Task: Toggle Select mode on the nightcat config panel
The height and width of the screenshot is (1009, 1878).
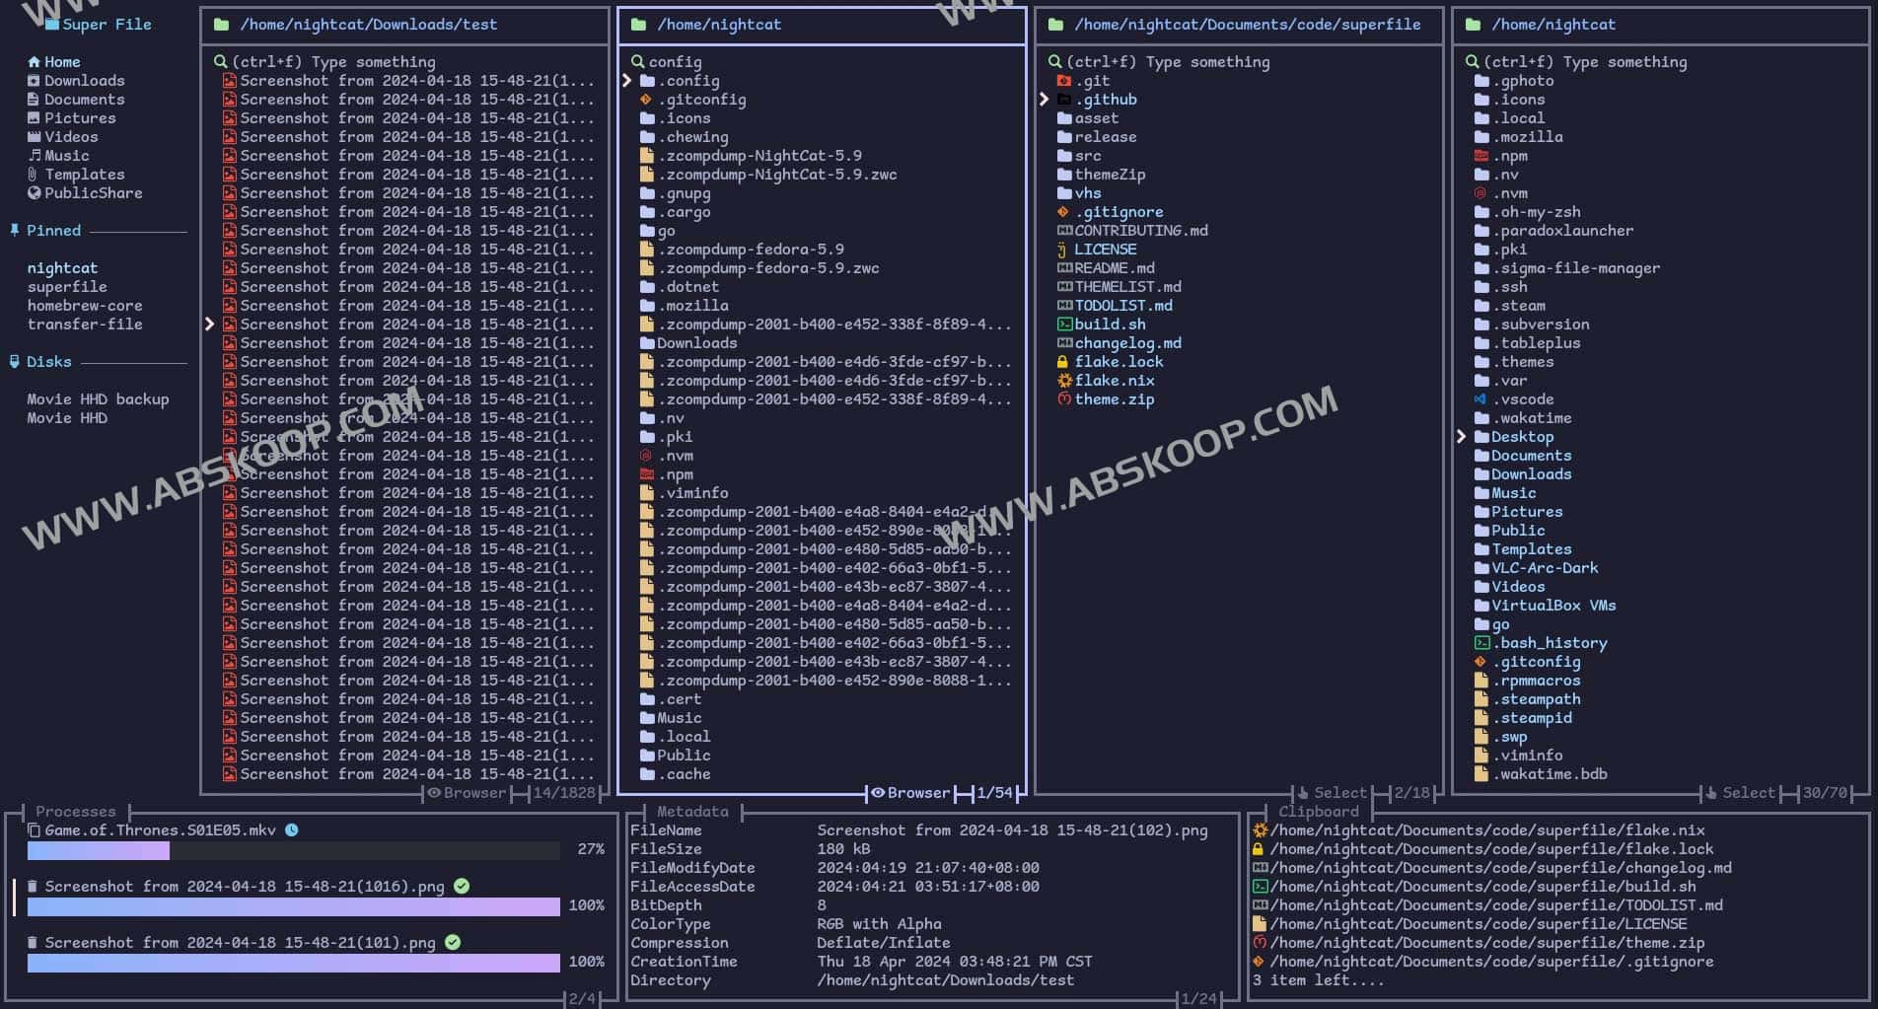Action: 912,792
